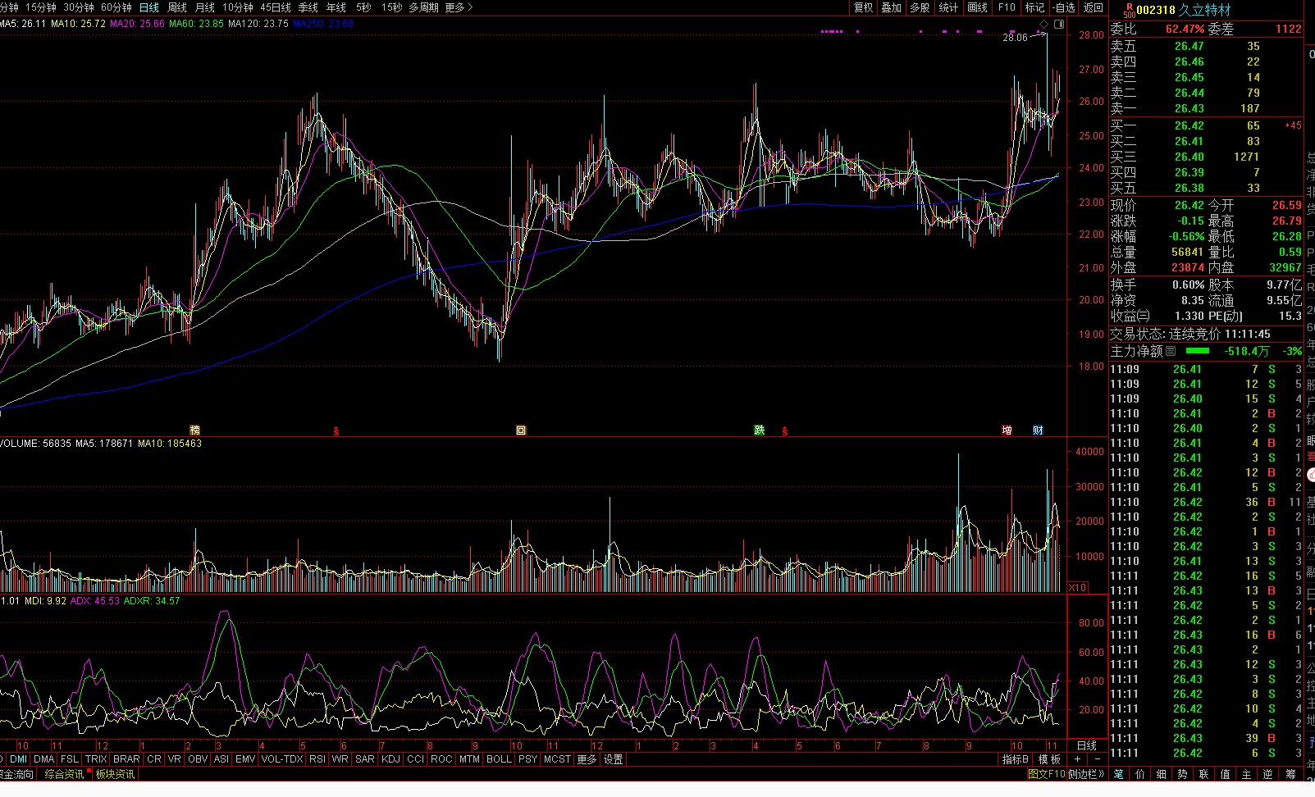Click the stock code 002318
1315x797 pixels.
[x=1156, y=10]
